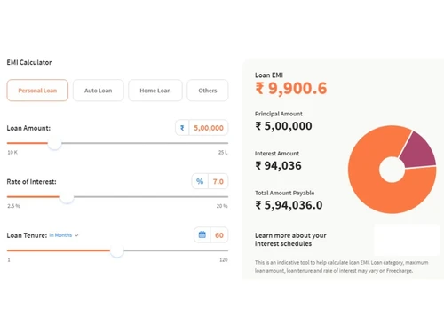The height and width of the screenshot is (333, 444).
Task: Click the Loan Amount: label
Action: pos(28,128)
